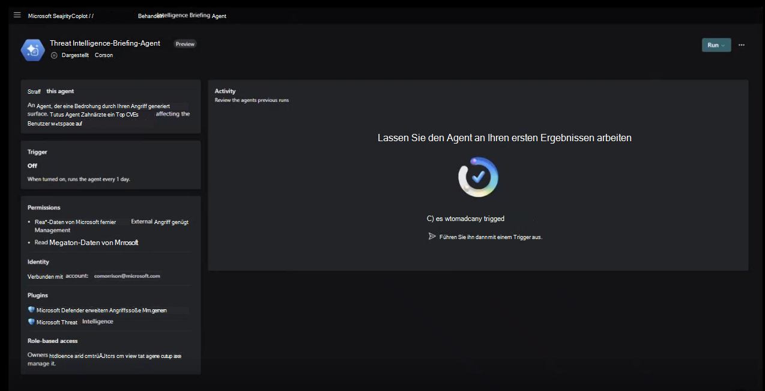Click the hamburger menu icon top left
The image size is (765, 391).
17,14
